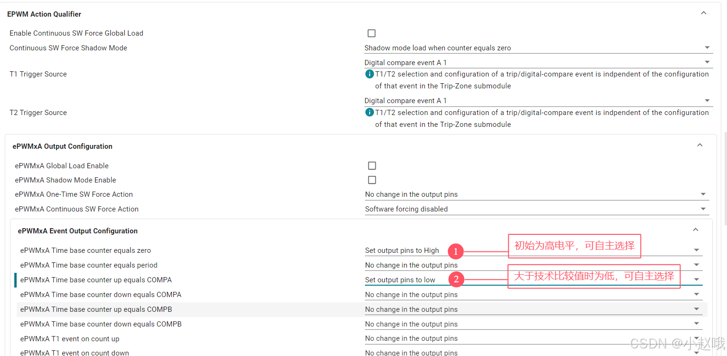Click the counter up equals COMPB label

tap(96, 309)
